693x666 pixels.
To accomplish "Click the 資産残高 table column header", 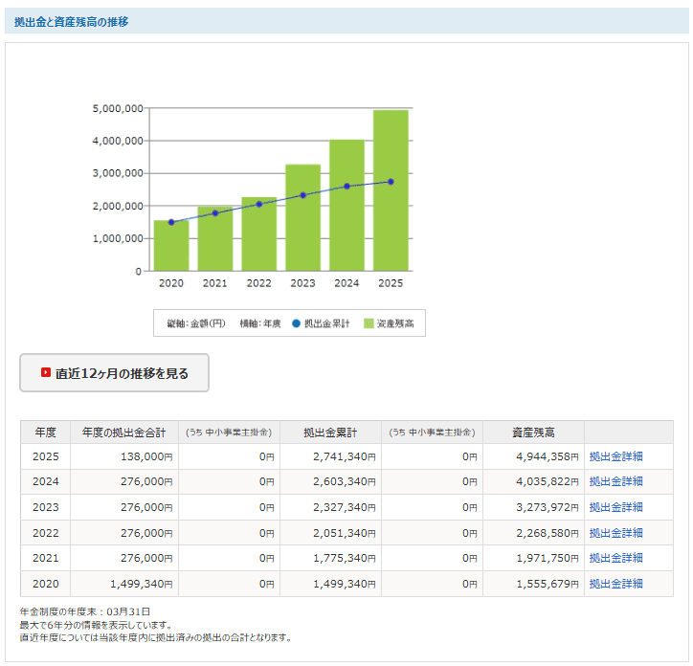I will (x=533, y=432).
